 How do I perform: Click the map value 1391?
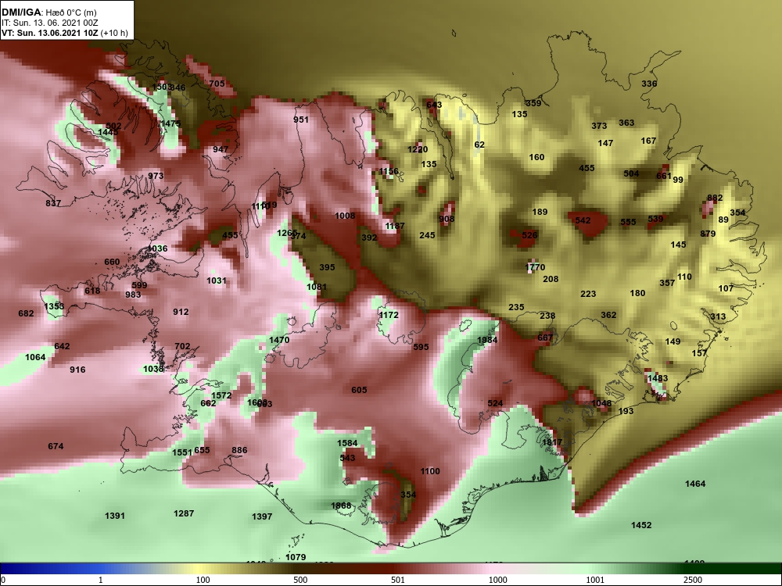pyautogui.click(x=115, y=516)
